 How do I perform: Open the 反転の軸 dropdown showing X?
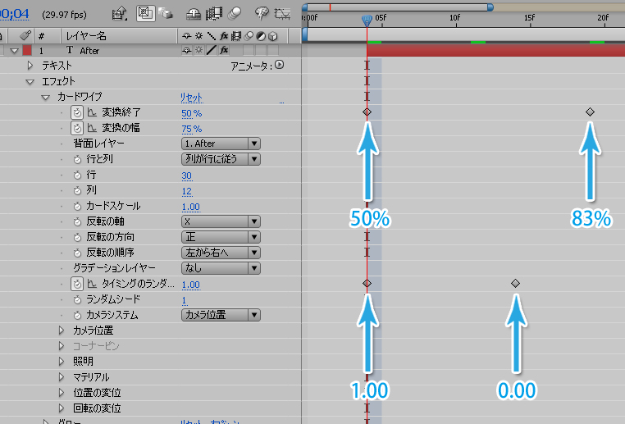coord(220,221)
